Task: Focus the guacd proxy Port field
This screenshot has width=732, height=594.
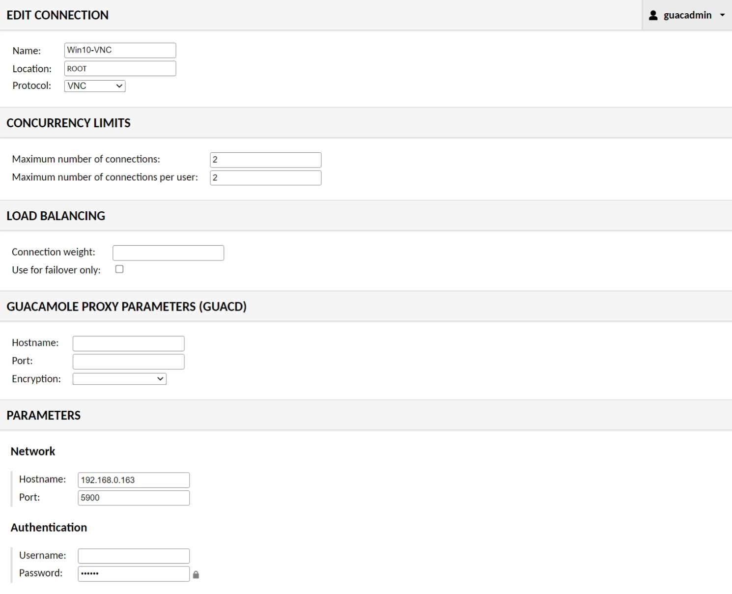Action: tap(128, 362)
